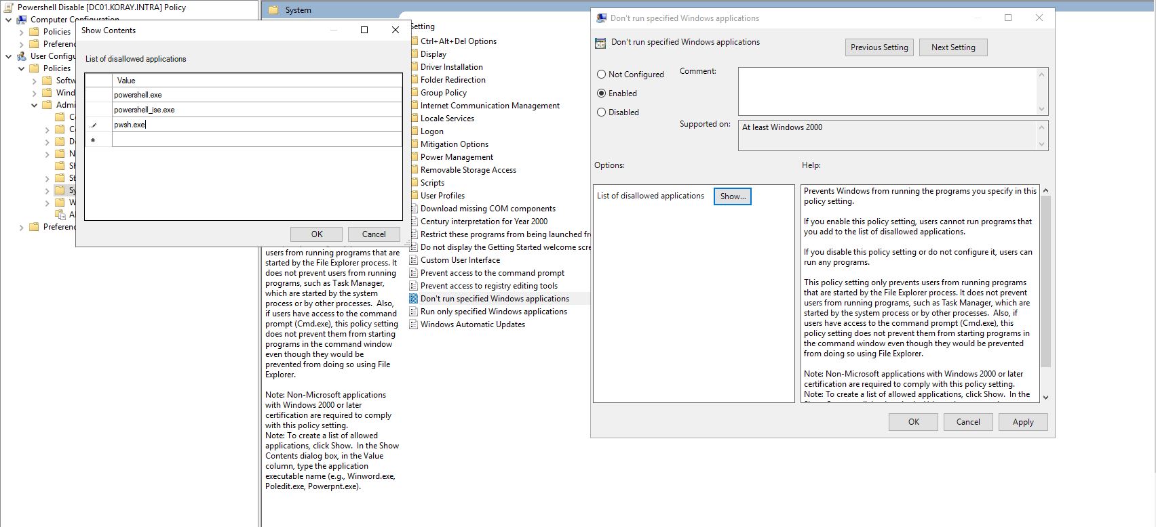Select the Group Policy folder in the list

443,93
